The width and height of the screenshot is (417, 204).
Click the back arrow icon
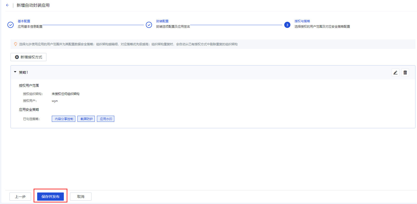point(7,5)
